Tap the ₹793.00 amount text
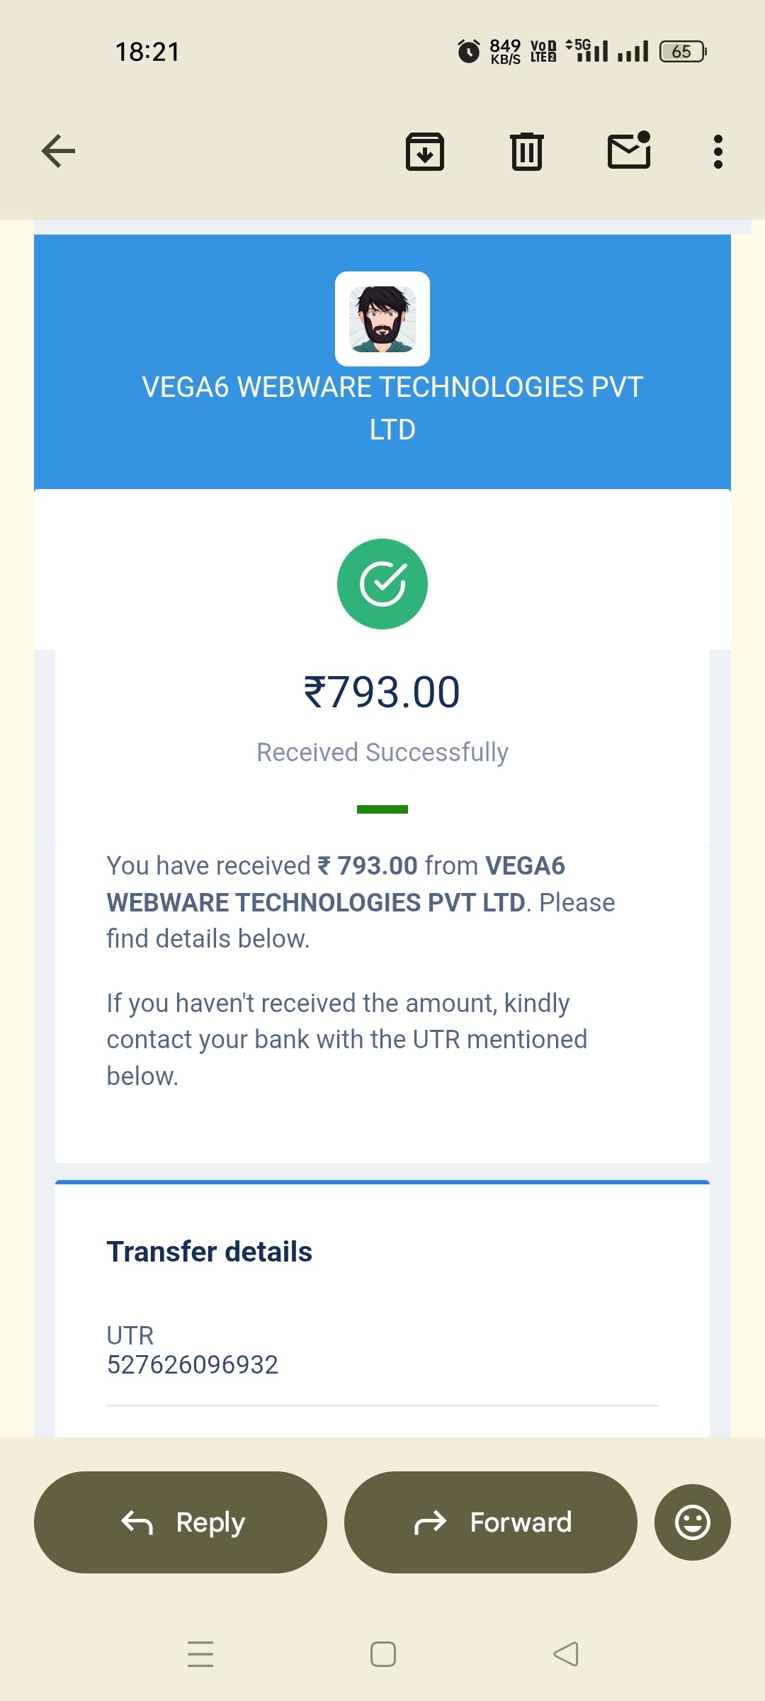The image size is (765, 1701). coord(382,692)
